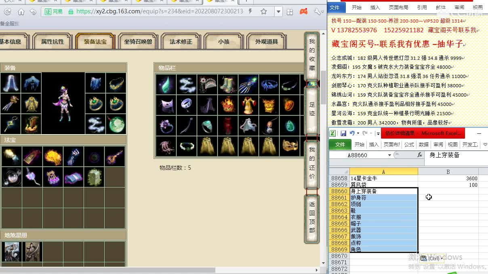Click the fan headdress inventory item
The image size is (488, 274).
(207, 84)
